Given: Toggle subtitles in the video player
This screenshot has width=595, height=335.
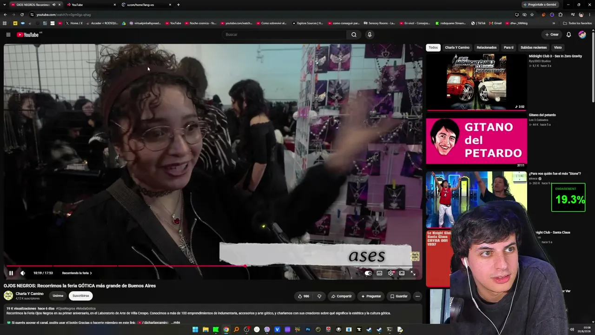Looking at the screenshot, I should click(x=379, y=273).
